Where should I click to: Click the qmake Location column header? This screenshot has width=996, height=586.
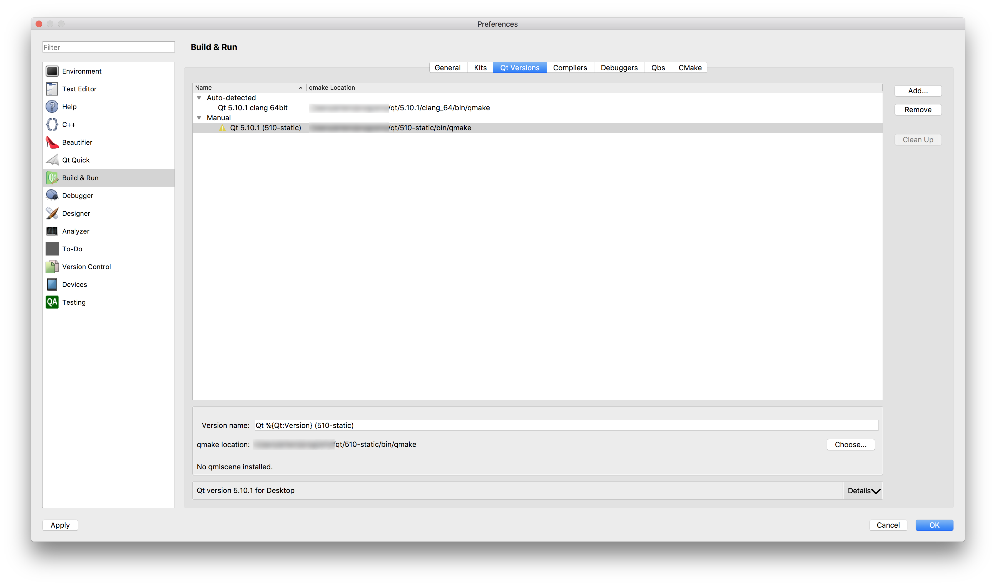[x=594, y=88]
